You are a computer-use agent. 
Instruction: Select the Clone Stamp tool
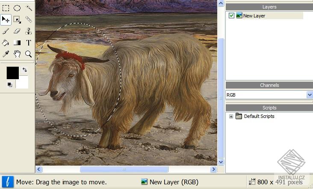click(29, 31)
